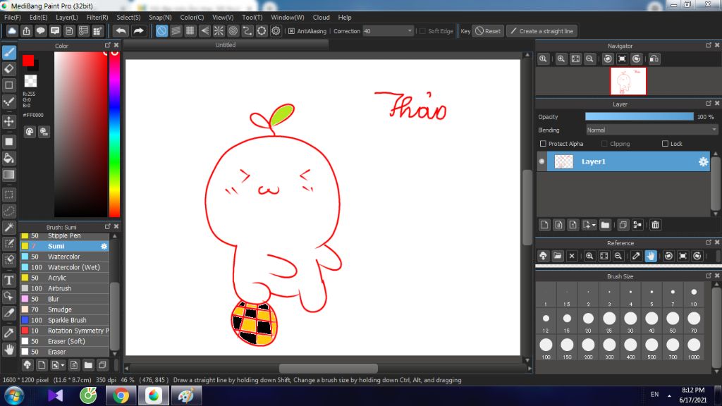The width and height of the screenshot is (722, 406).
Task: Click the Redo arrow
Action: click(138, 31)
